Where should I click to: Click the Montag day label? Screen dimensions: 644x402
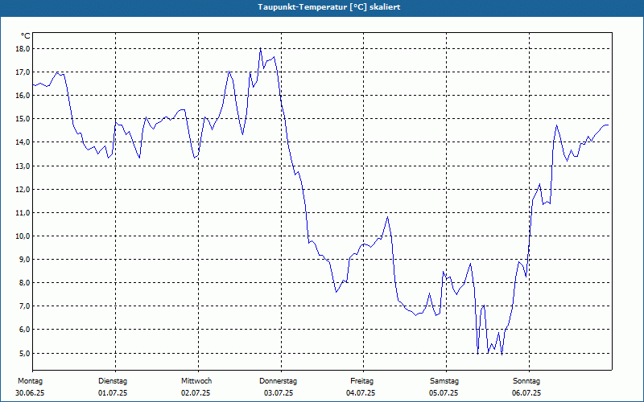[30, 381]
